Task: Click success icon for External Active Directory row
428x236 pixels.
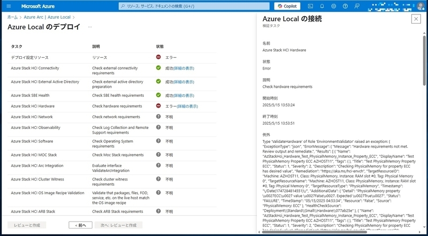Action: pos(158,81)
